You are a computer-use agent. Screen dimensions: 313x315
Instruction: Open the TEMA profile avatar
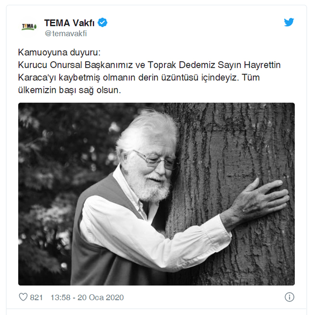pyautogui.click(x=29, y=27)
